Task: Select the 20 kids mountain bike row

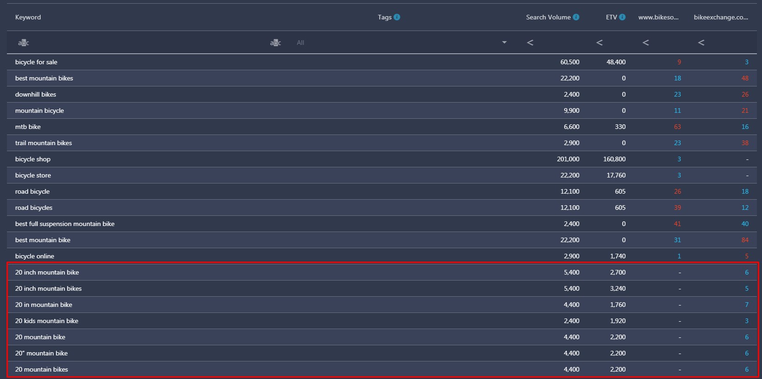Action: point(382,321)
